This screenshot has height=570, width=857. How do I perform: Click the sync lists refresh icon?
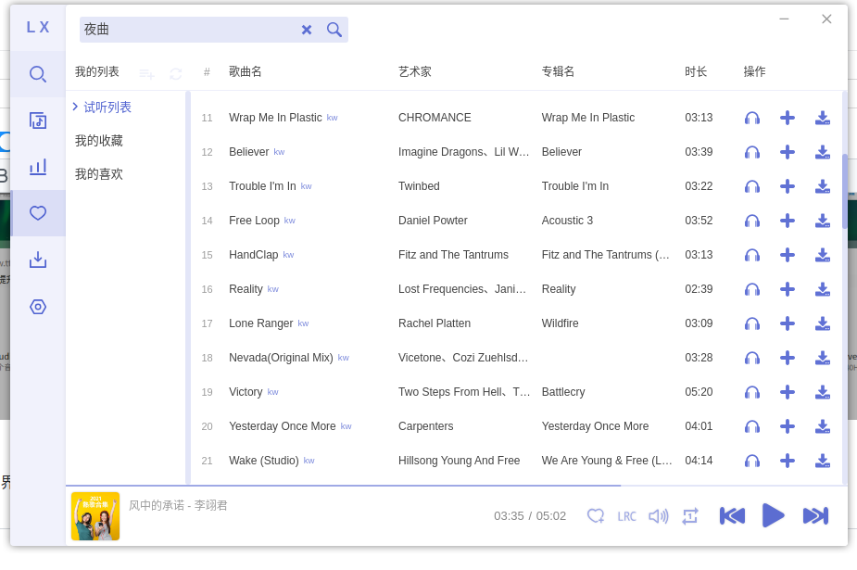[x=175, y=73]
